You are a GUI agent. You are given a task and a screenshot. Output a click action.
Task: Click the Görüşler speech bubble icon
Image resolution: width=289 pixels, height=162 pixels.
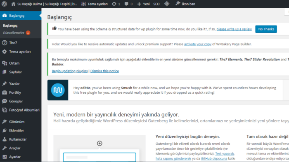point(5,101)
